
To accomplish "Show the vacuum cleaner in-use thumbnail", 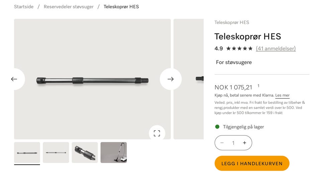I will pos(114,153).
